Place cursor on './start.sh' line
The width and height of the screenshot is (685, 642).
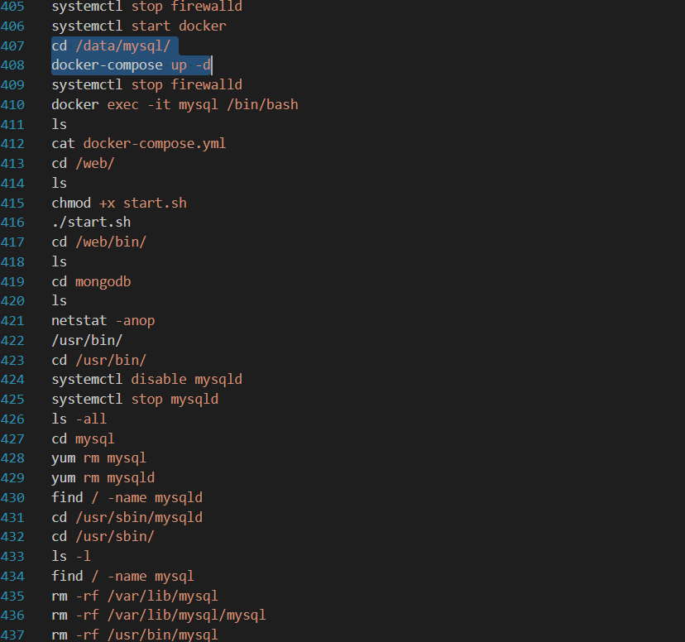pyautogui.click(x=90, y=223)
